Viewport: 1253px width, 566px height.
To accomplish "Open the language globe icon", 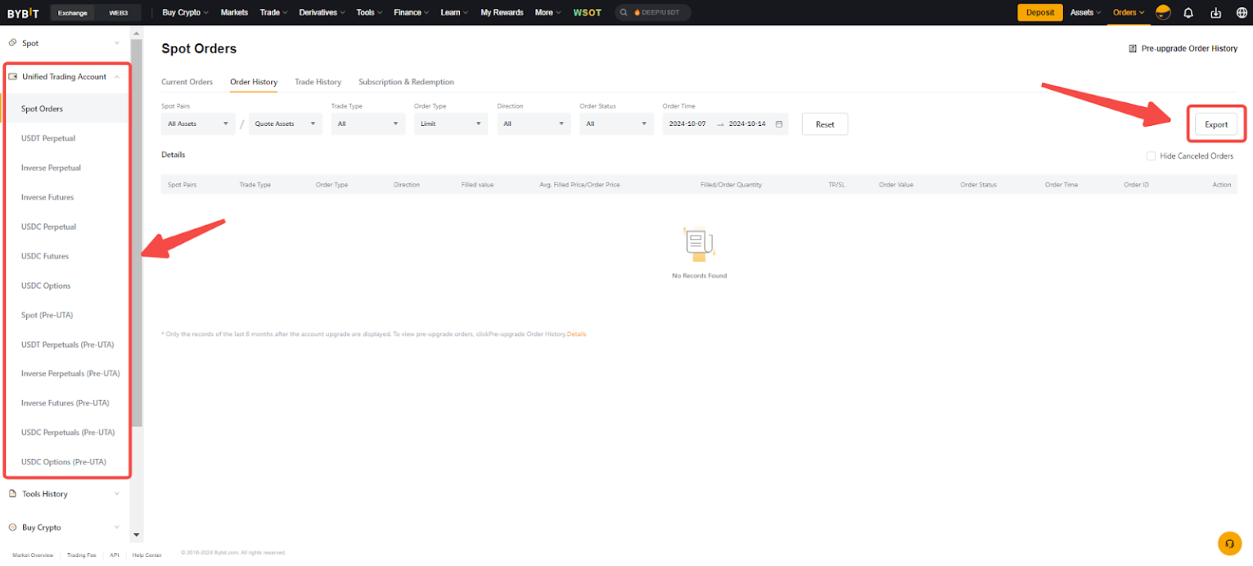I will pos(1241,12).
